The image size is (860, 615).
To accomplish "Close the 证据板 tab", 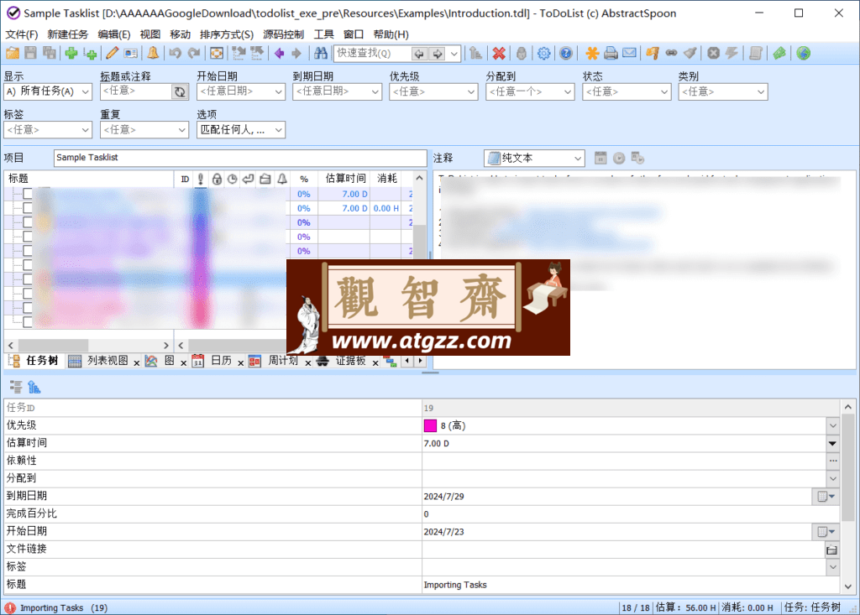I will coord(375,362).
